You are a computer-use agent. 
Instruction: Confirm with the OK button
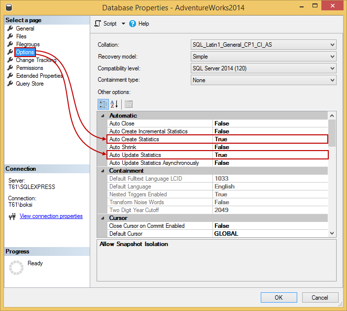[279, 298]
